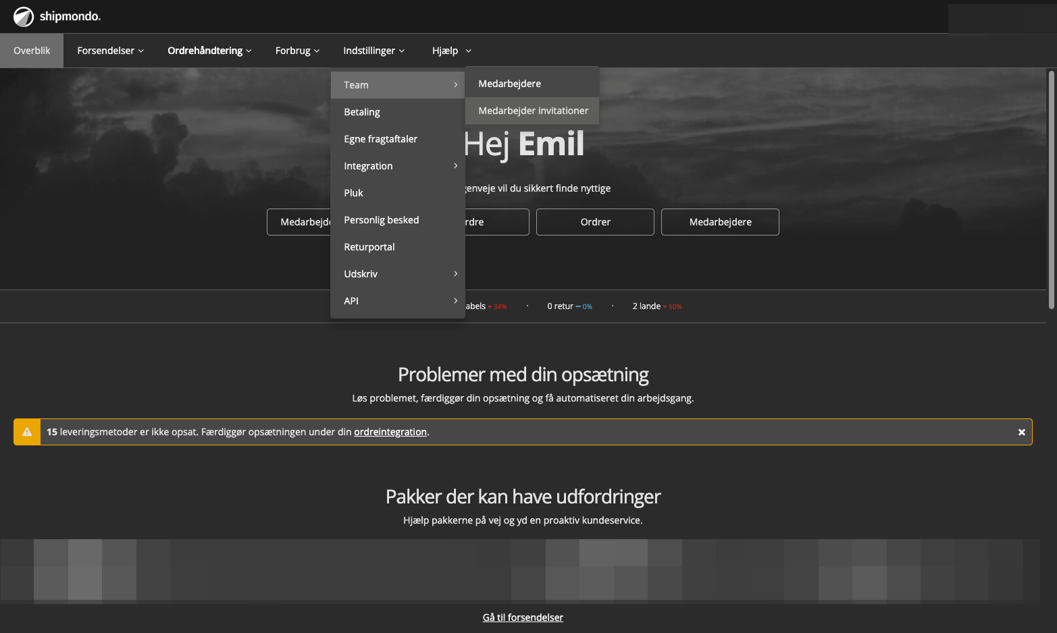Image resolution: width=1057 pixels, height=633 pixels.
Task: Follow the ordreintegration link
Action: (390, 432)
